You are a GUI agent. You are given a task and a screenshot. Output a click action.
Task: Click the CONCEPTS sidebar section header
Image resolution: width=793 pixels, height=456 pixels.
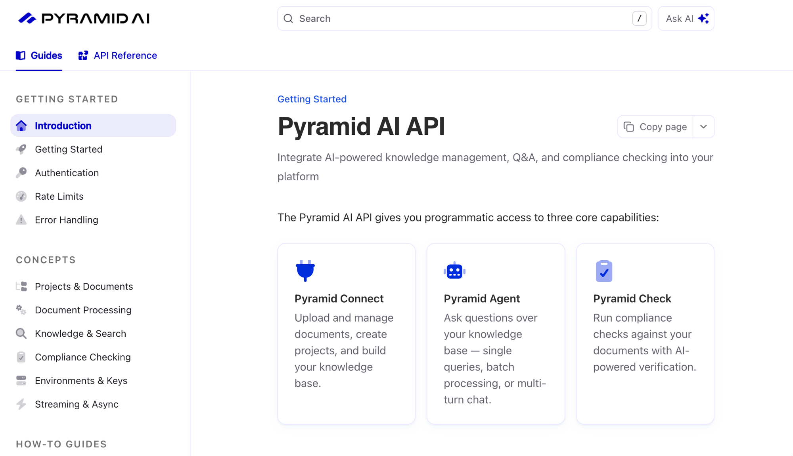click(x=46, y=260)
